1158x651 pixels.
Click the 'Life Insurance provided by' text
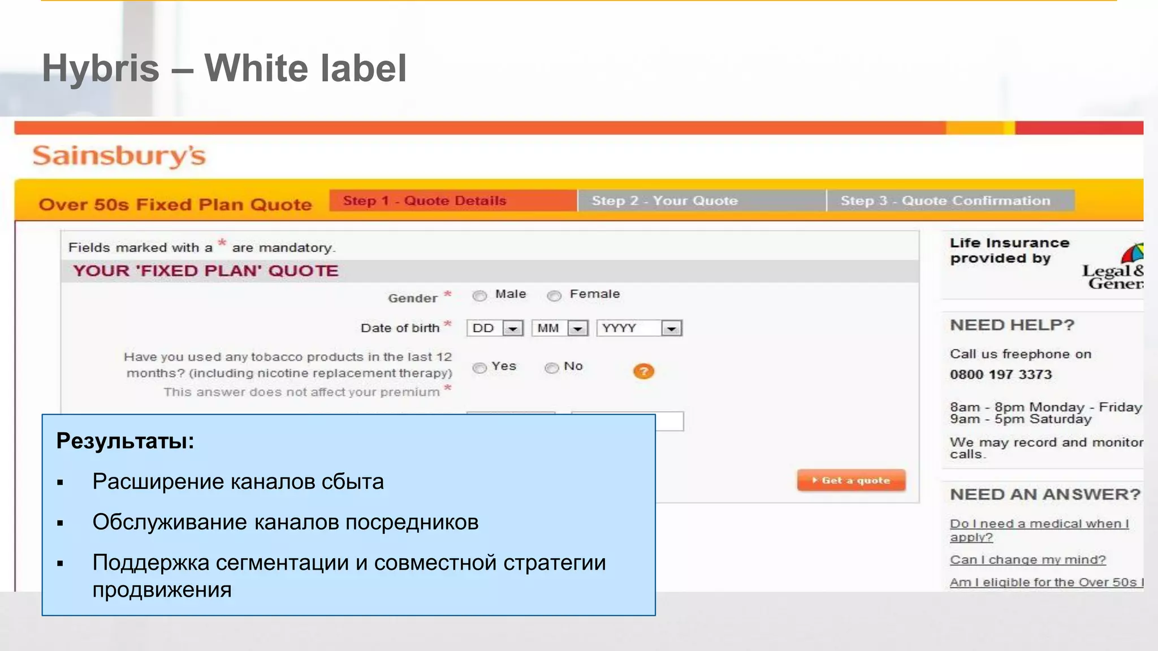click(x=1009, y=250)
